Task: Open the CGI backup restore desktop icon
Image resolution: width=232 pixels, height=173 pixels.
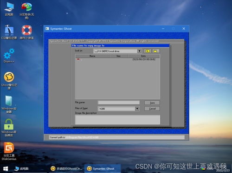Action: tap(9, 32)
